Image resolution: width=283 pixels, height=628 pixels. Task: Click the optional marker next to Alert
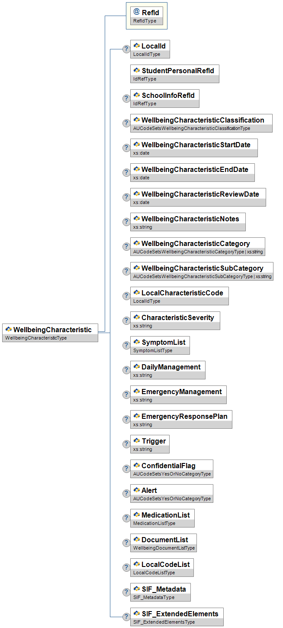[126, 493]
